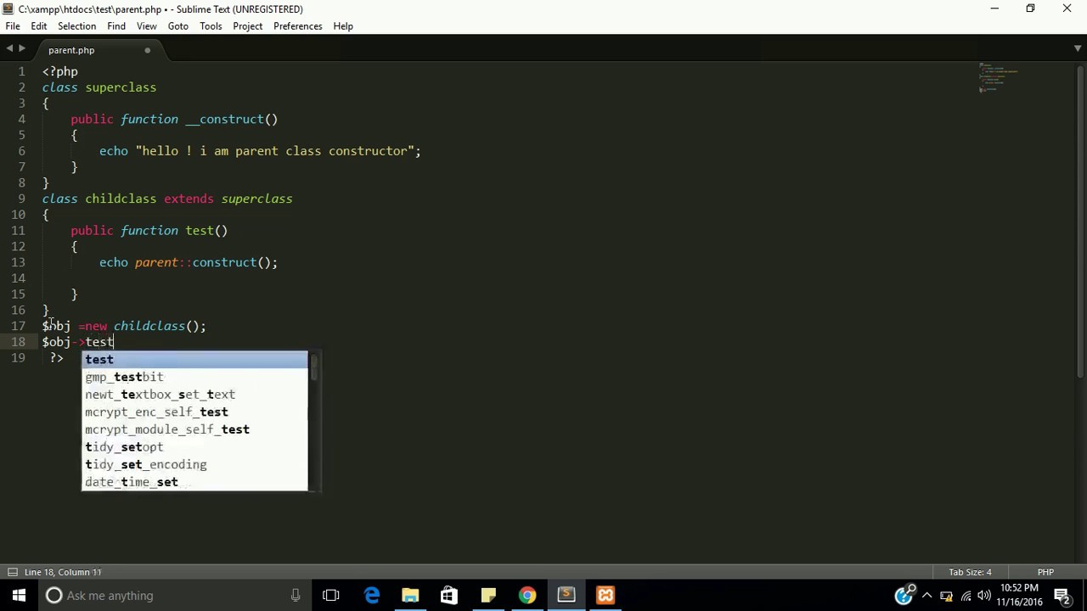Launch Microsoft Edge from the taskbar
Screen dimensions: 1087x611
(372, 596)
